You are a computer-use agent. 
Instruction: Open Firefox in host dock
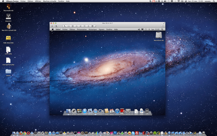(21, 133)
